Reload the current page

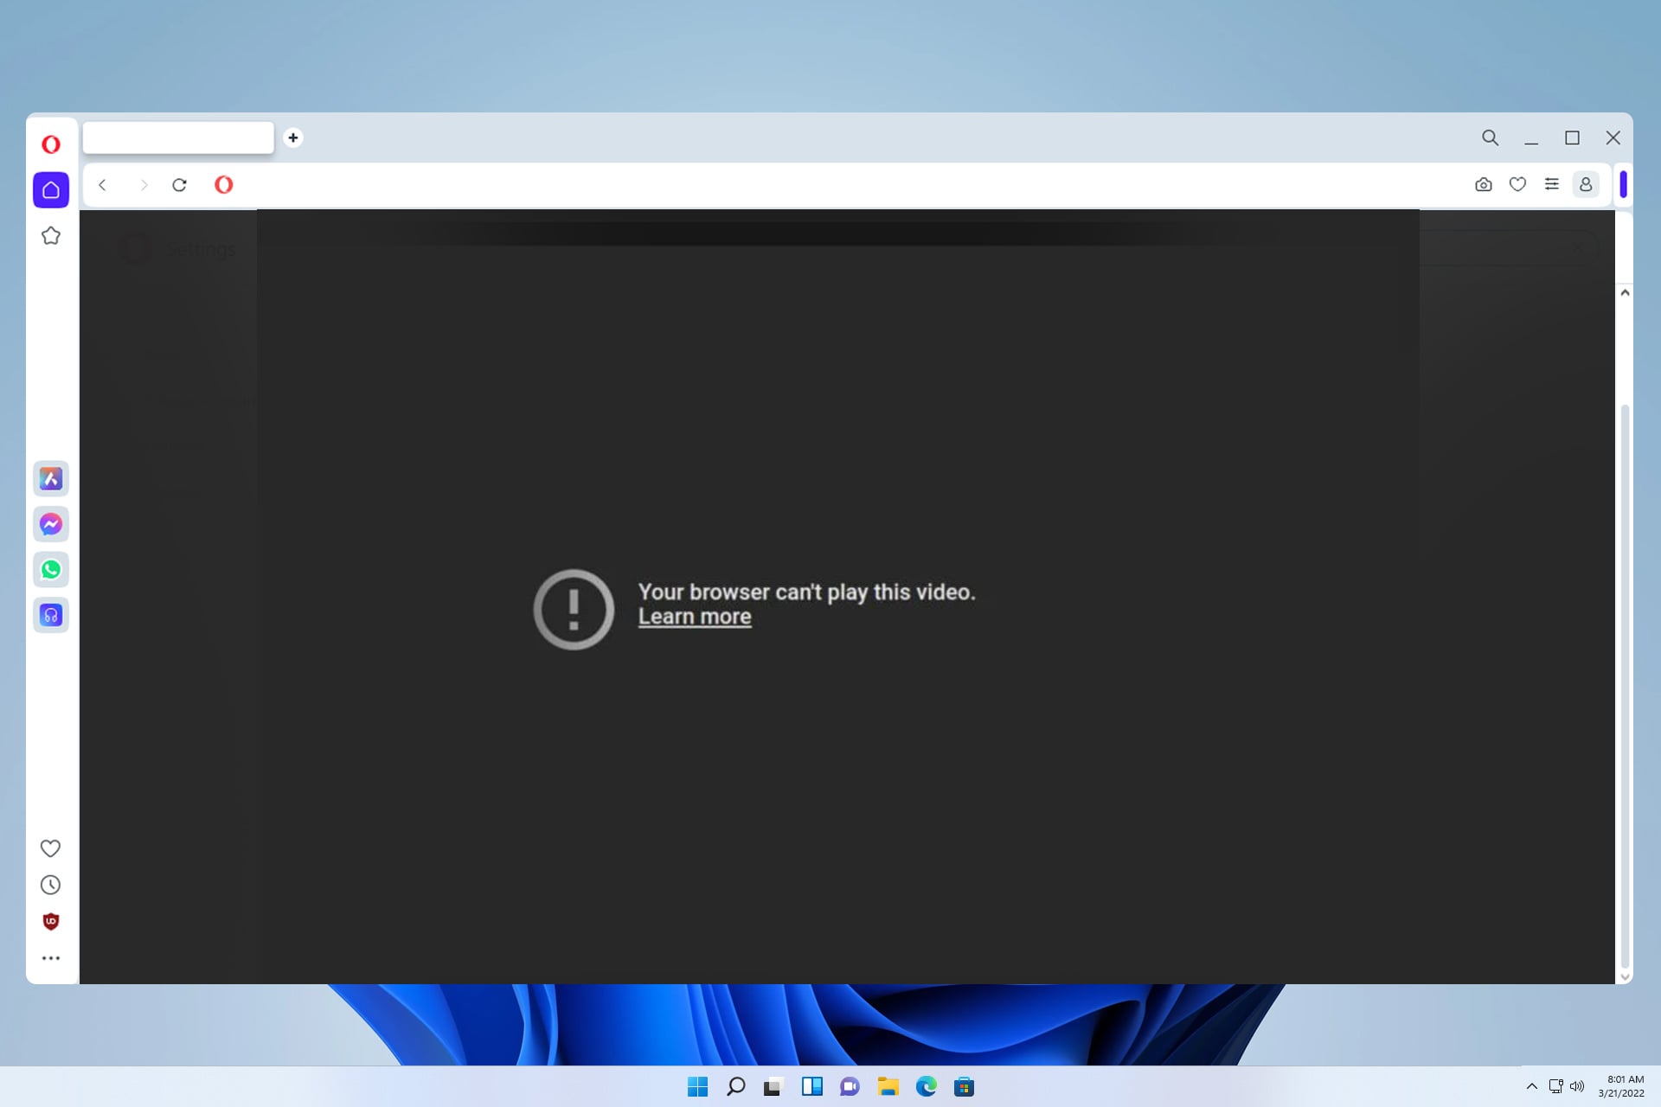pyautogui.click(x=179, y=185)
